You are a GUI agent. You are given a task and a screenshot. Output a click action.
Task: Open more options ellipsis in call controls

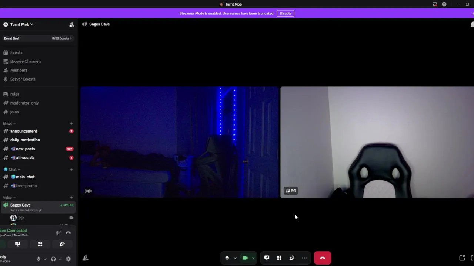pyautogui.click(x=304, y=258)
